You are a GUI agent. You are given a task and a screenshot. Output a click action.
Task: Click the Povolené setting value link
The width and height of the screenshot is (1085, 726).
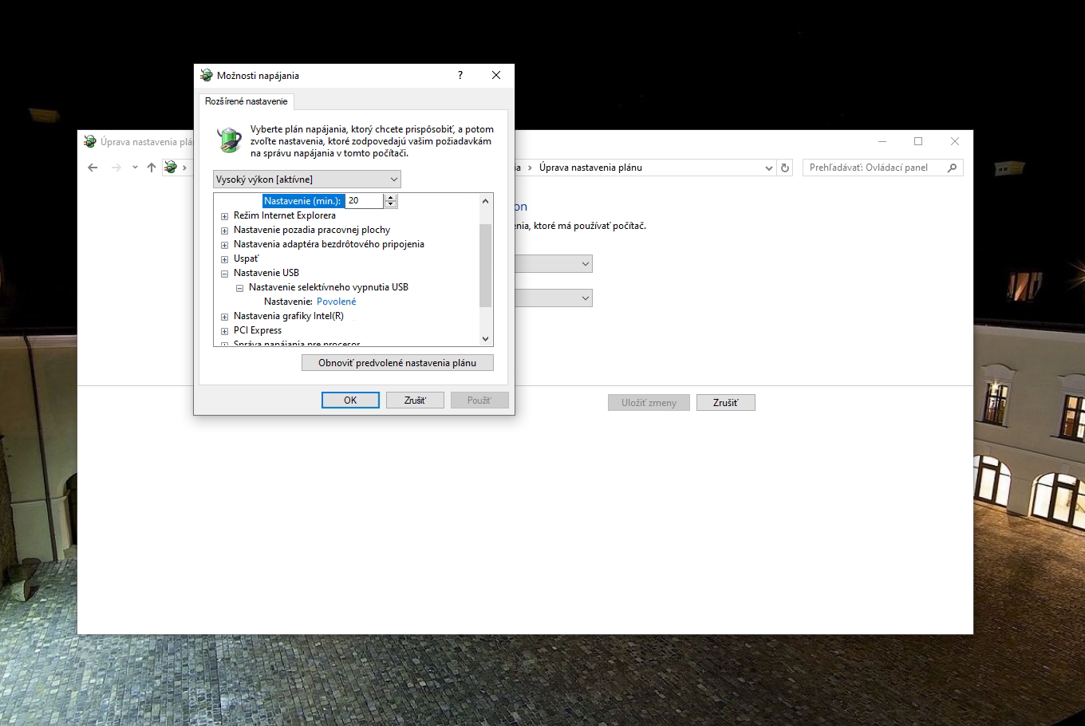pyautogui.click(x=336, y=302)
